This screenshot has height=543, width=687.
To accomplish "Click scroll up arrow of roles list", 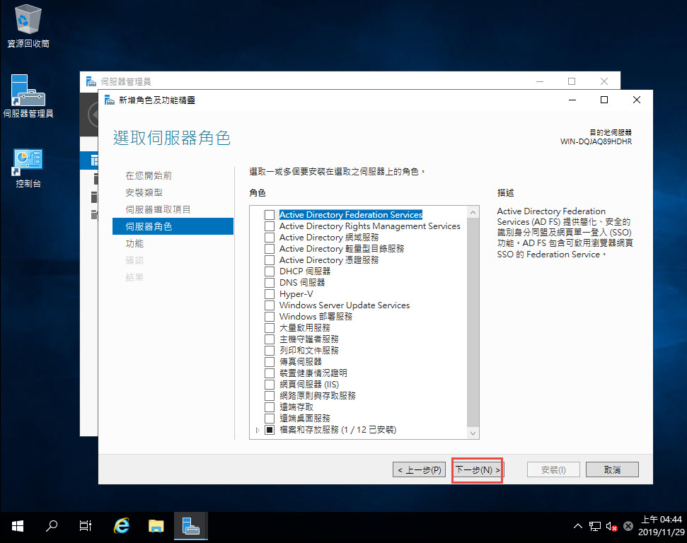I will pos(473,212).
